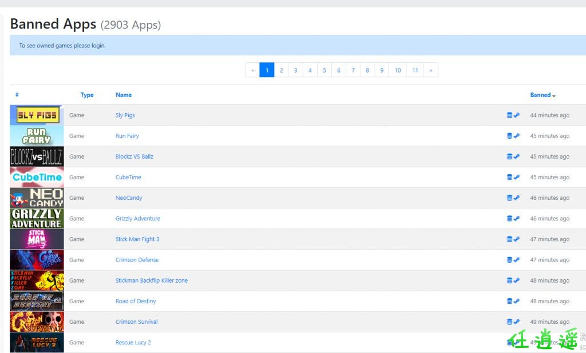Open database icon in Crimson Defense row

click(x=509, y=260)
